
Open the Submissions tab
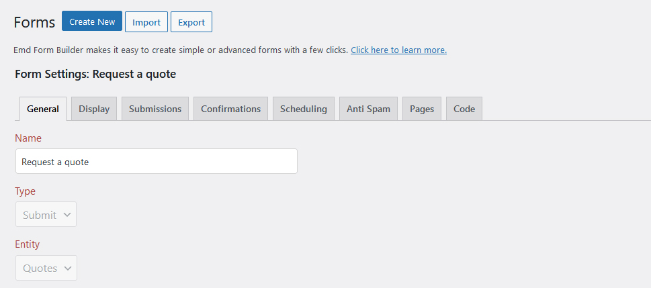tap(155, 109)
